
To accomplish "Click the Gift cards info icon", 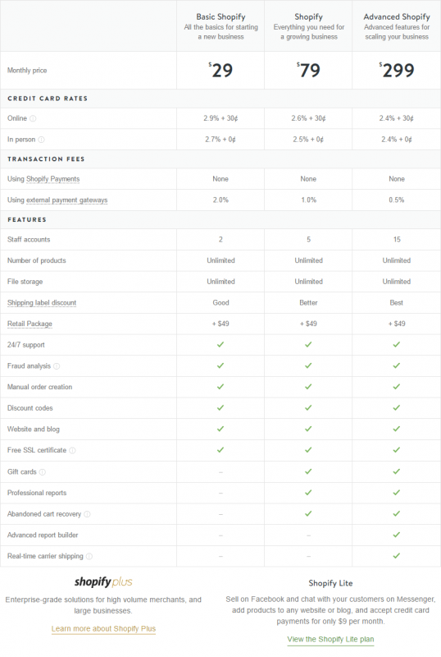I will (x=43, y=471).
